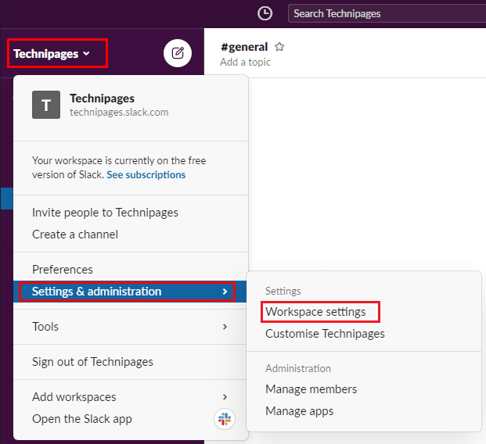486x444 pixels.
Task: Click the Technipages workspace avatar
Action: pyautogui.click(x=46, y=105)
